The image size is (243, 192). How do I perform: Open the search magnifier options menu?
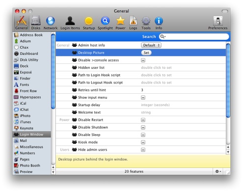(x=163, y=36)
